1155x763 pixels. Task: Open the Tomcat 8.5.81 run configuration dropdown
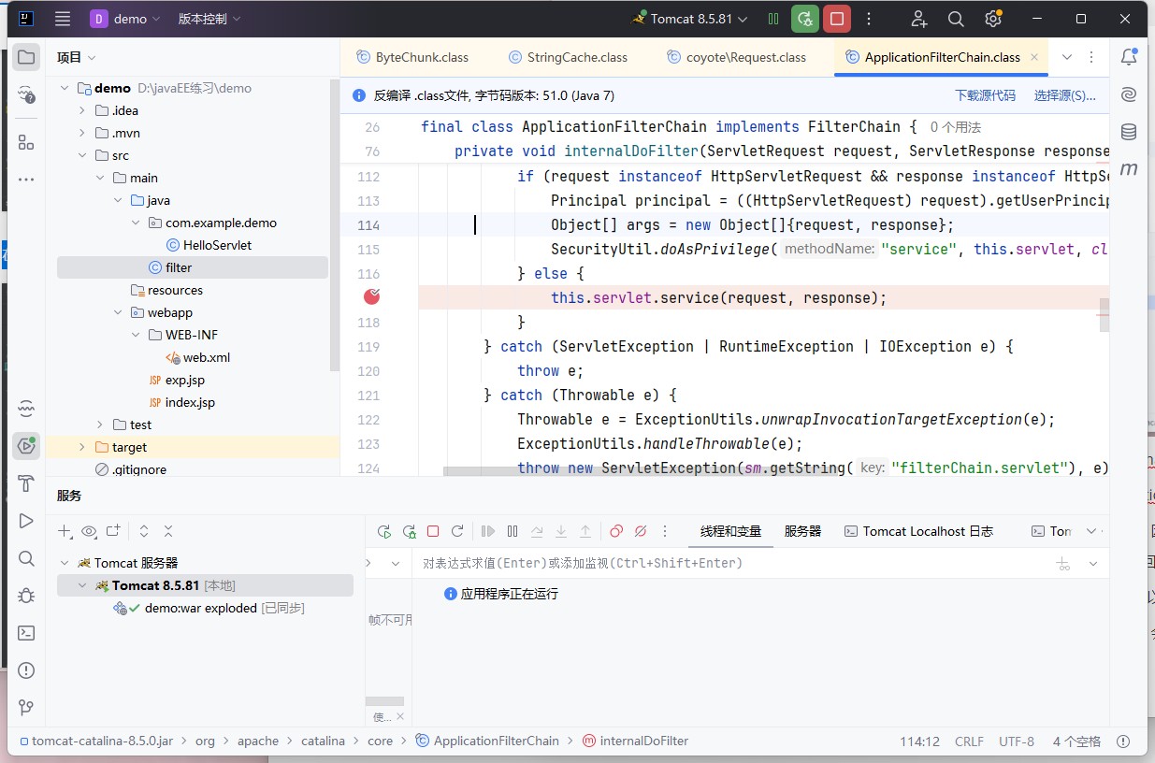(689, 19)
